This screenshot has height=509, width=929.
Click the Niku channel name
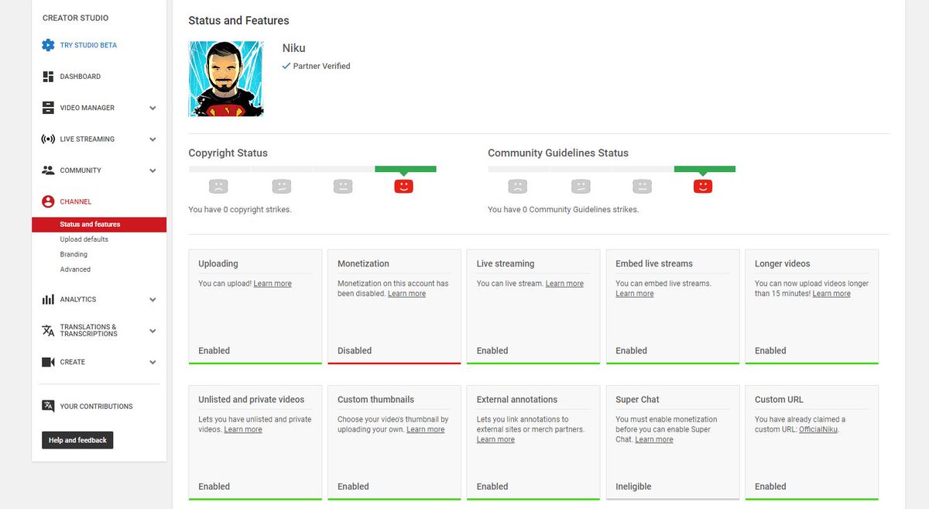point(293,48)
